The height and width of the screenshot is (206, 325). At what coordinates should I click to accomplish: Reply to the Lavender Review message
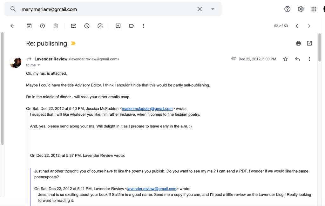coord(297,59)
